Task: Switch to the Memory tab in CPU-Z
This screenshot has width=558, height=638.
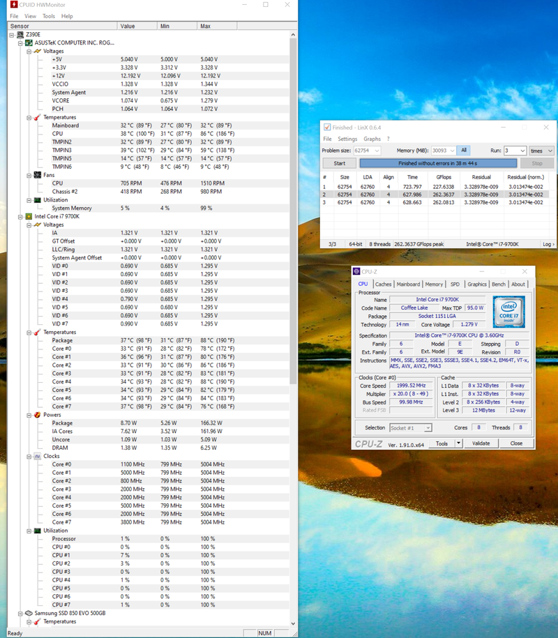Action: pyautogui.click(x=434, y=284)
